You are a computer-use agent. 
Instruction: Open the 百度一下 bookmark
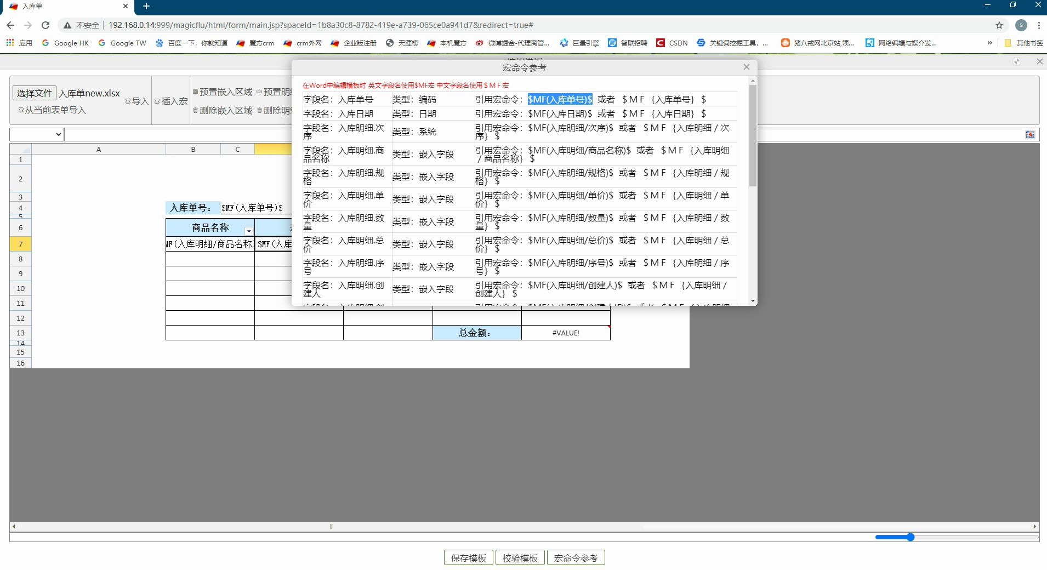point(191,43)
